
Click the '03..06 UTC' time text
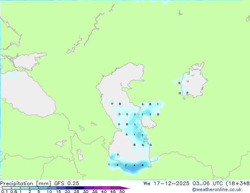pyautogui.click(x=207, y=184)
